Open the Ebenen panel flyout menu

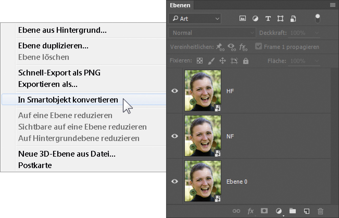coord(332,5)
